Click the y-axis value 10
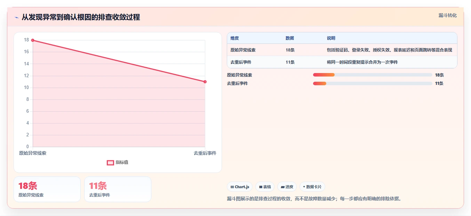Image resolution: width=471 pixels, height=216 pixels. coord(26,88)
